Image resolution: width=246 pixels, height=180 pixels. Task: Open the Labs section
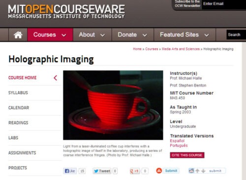point(13,138)
